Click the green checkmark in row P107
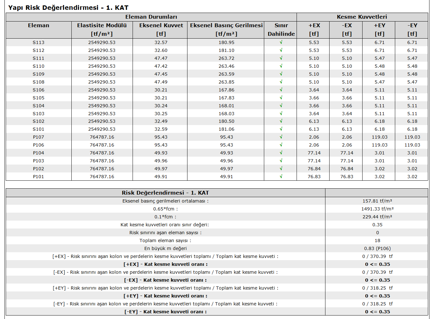Viewport: 432px width, 319px height. [281, 137]
